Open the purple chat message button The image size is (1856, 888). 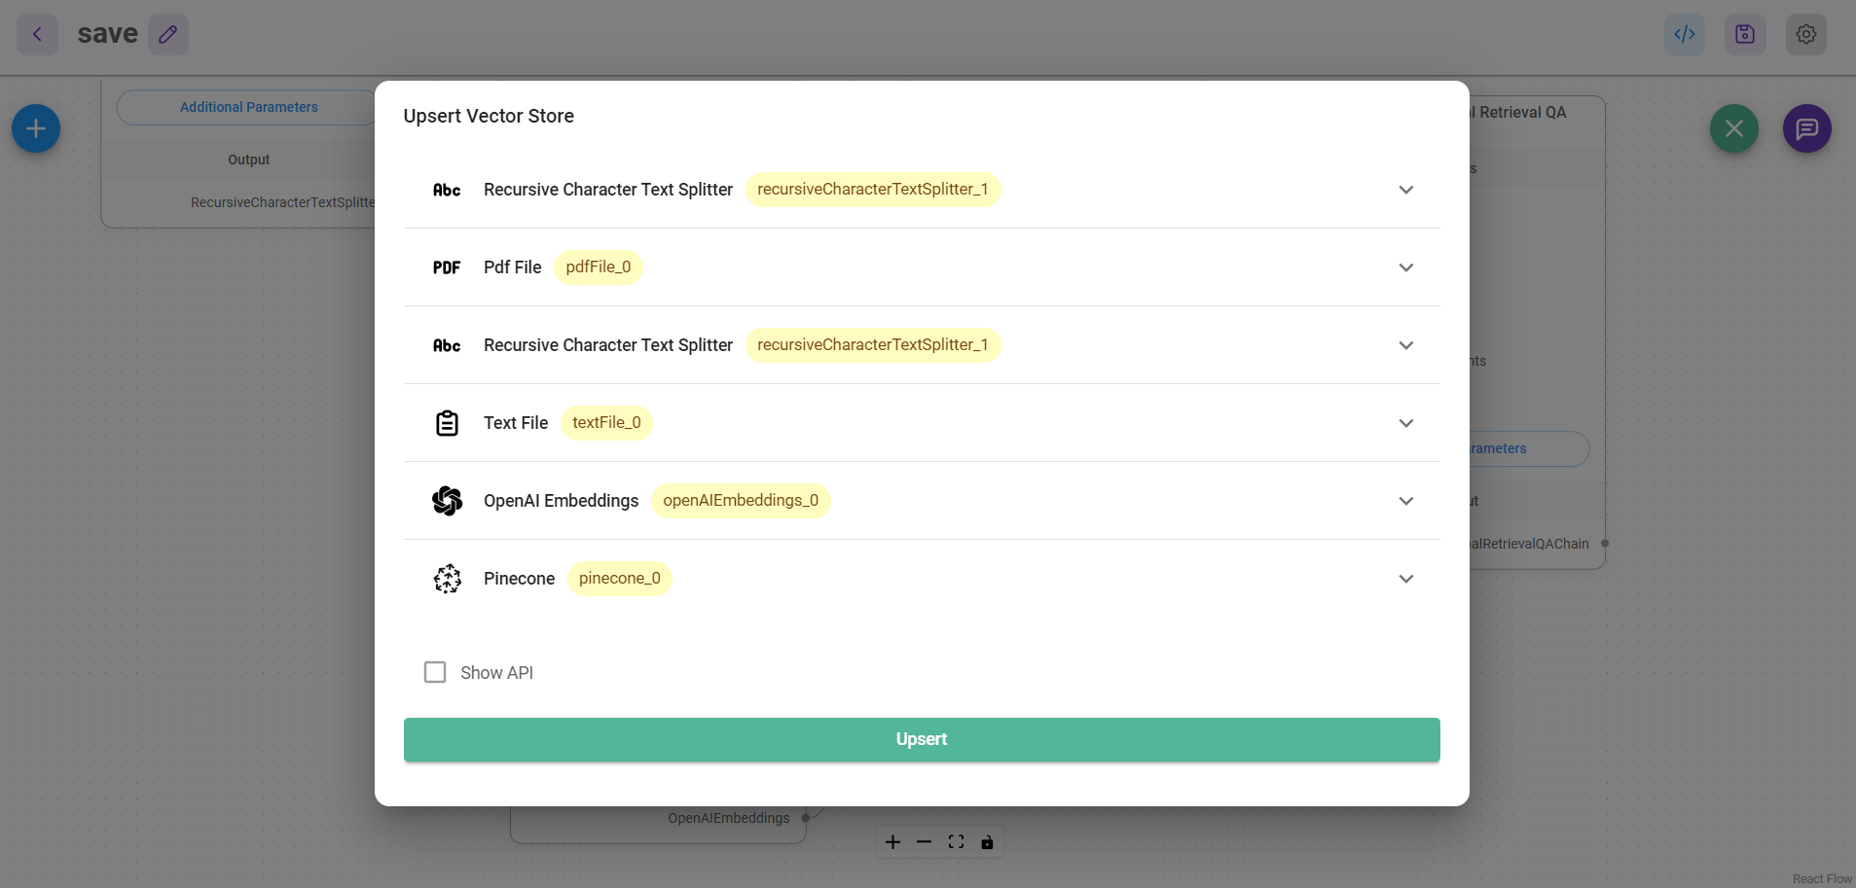pyautogui.click(x=1806, y=128)
